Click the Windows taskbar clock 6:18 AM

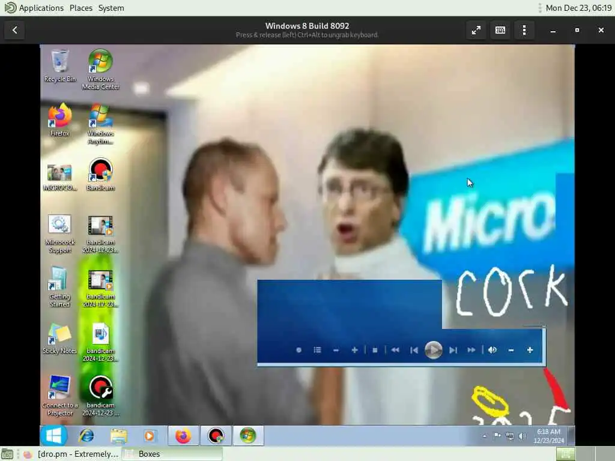[549, 436]
